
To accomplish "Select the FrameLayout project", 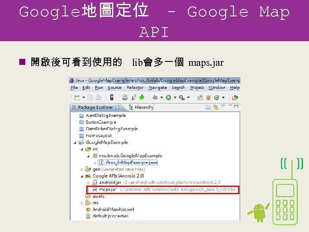I will (95, 135).
